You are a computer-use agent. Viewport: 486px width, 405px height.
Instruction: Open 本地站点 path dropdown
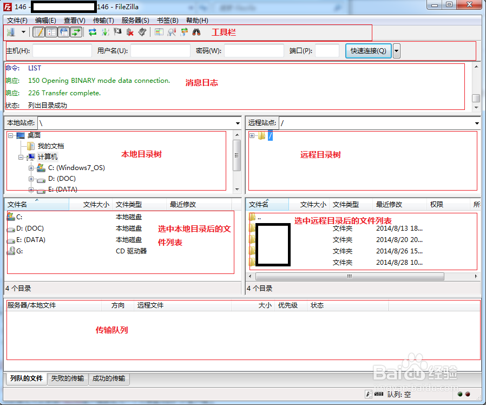238,123
